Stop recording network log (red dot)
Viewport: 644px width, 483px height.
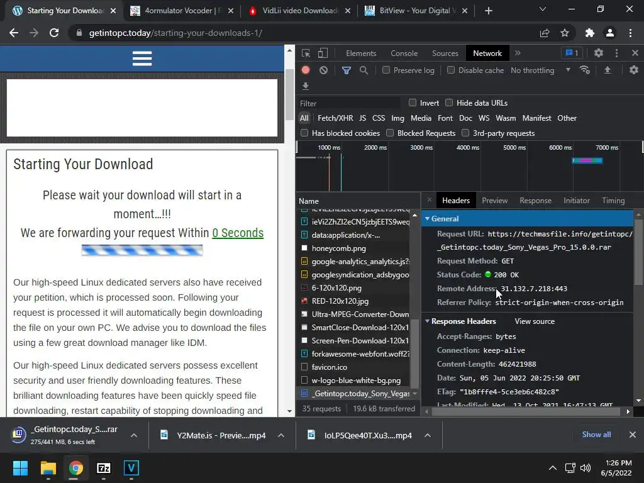click(x=306, y=70)
